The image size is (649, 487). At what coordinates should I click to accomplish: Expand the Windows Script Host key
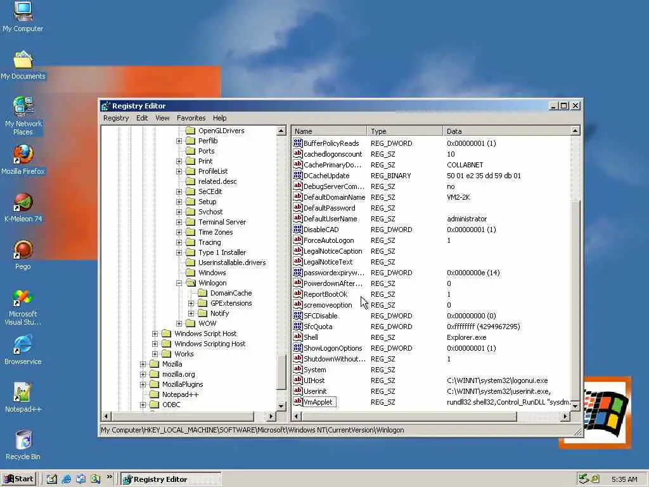155,334
